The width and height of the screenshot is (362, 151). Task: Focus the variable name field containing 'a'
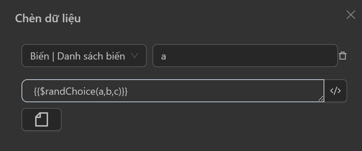[245, 56]
